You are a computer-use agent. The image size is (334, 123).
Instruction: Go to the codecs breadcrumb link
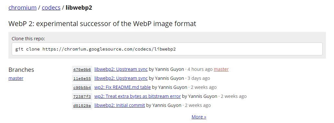click(x=51, y=8)
